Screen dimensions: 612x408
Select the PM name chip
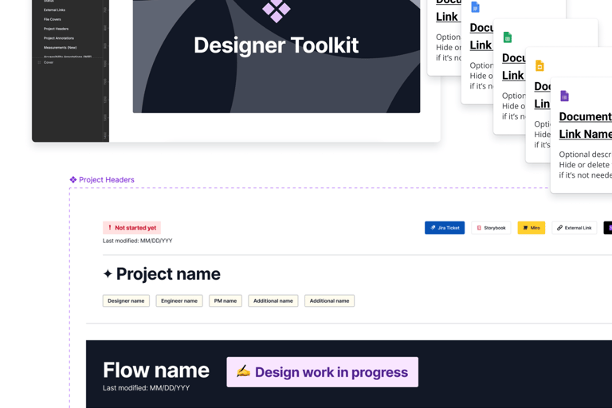click(x=226, y=300)
